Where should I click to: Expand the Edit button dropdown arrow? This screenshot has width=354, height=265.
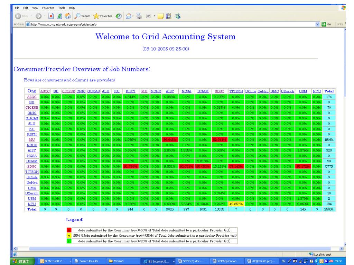(x=155, y=16)
